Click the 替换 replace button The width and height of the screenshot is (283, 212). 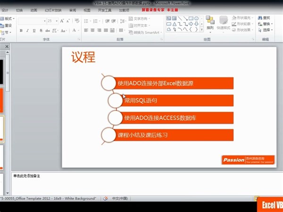(265, 24)
